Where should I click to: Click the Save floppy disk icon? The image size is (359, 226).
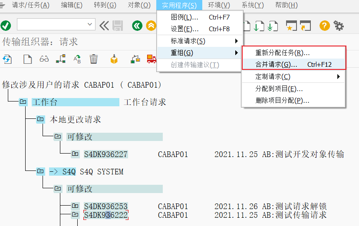118,26
